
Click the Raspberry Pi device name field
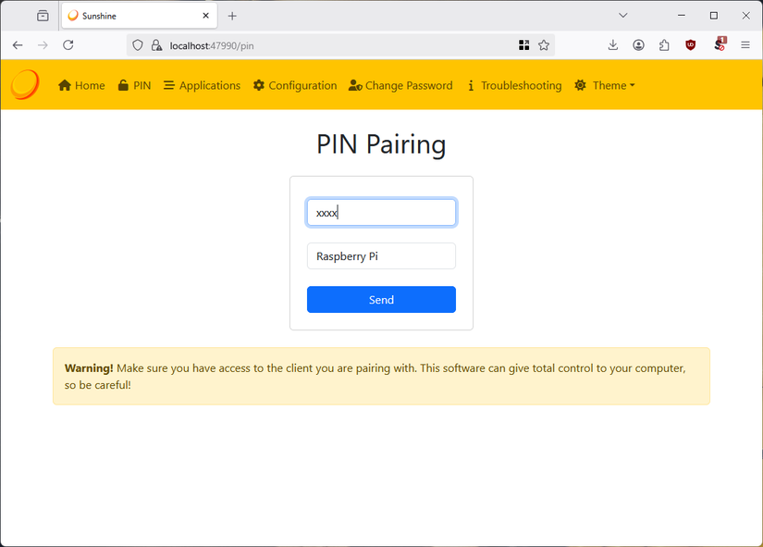[x=381, y=255]
